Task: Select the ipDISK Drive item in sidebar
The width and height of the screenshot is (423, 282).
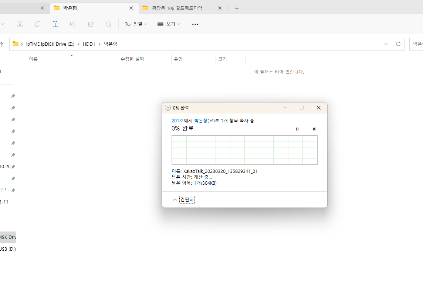Action: [8, 237]
